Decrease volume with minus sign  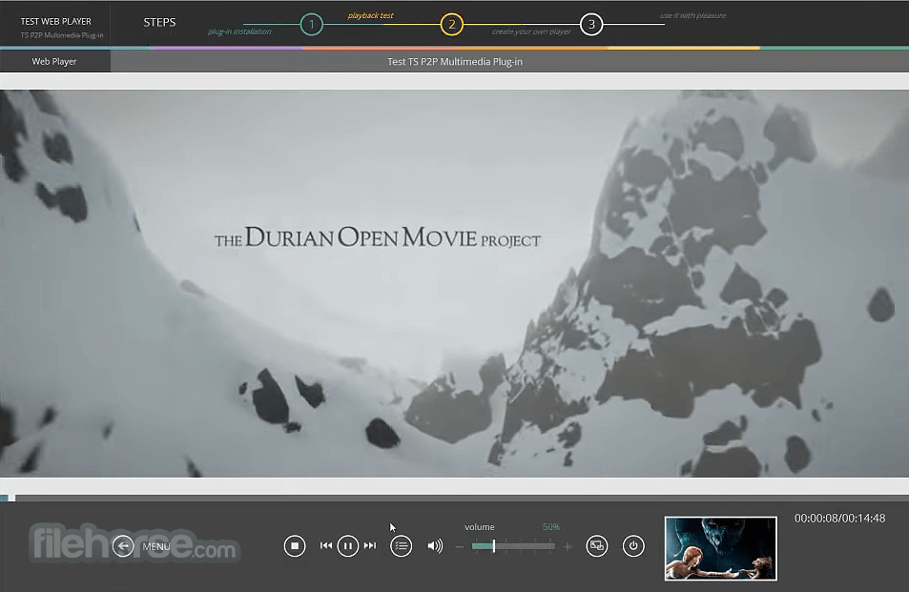459,546
